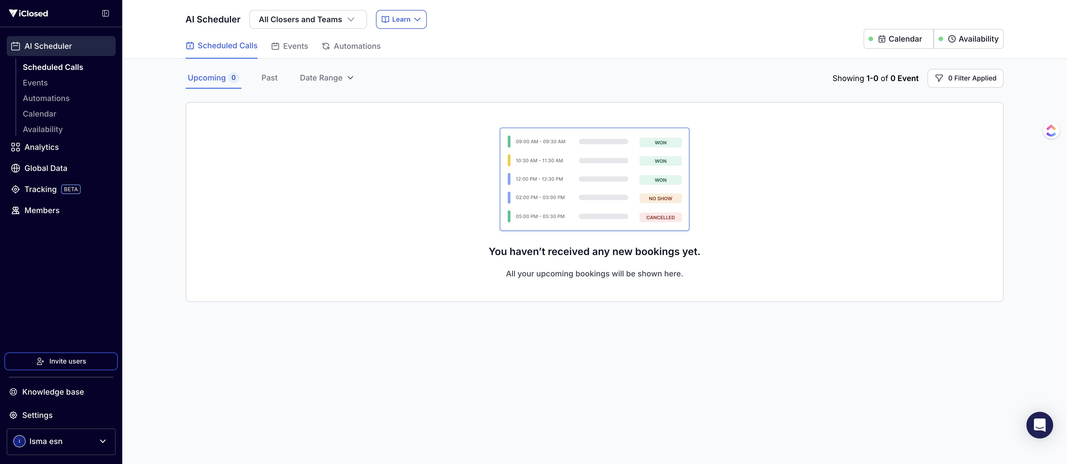1067x464 pixels.
Task: Open the chat support bubble
Action: (x=1039, y=425)
